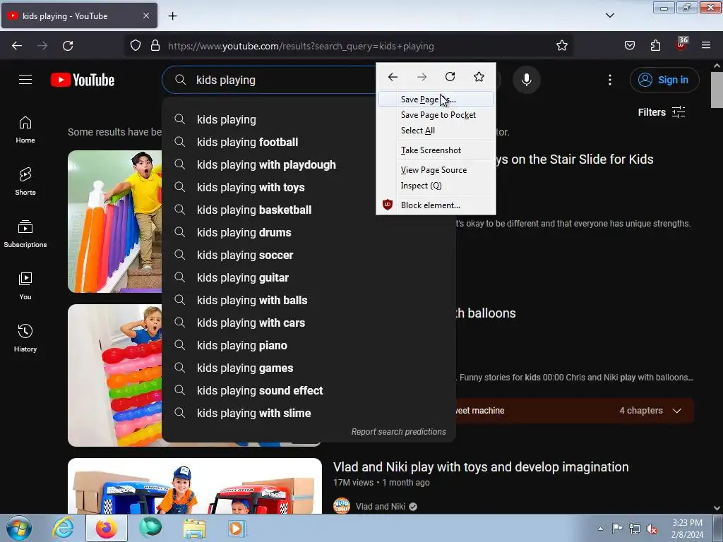Click the site security padlock icon

[155, 46]
